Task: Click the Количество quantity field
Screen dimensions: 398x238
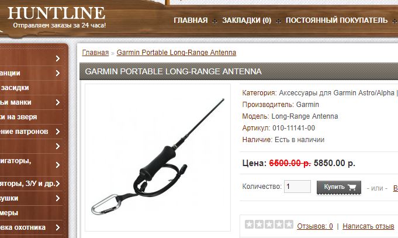Action: coord(297,187)
